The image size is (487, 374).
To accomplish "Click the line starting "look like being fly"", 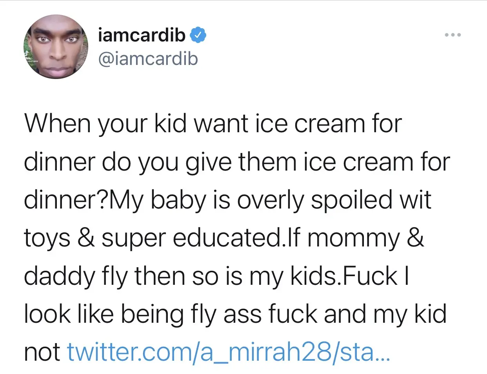I will [x=235, y=314].
